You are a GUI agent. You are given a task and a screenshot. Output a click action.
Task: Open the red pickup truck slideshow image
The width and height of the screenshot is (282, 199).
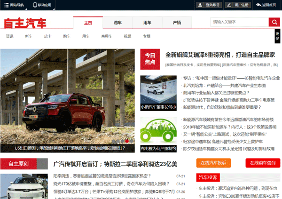[67, 96]
